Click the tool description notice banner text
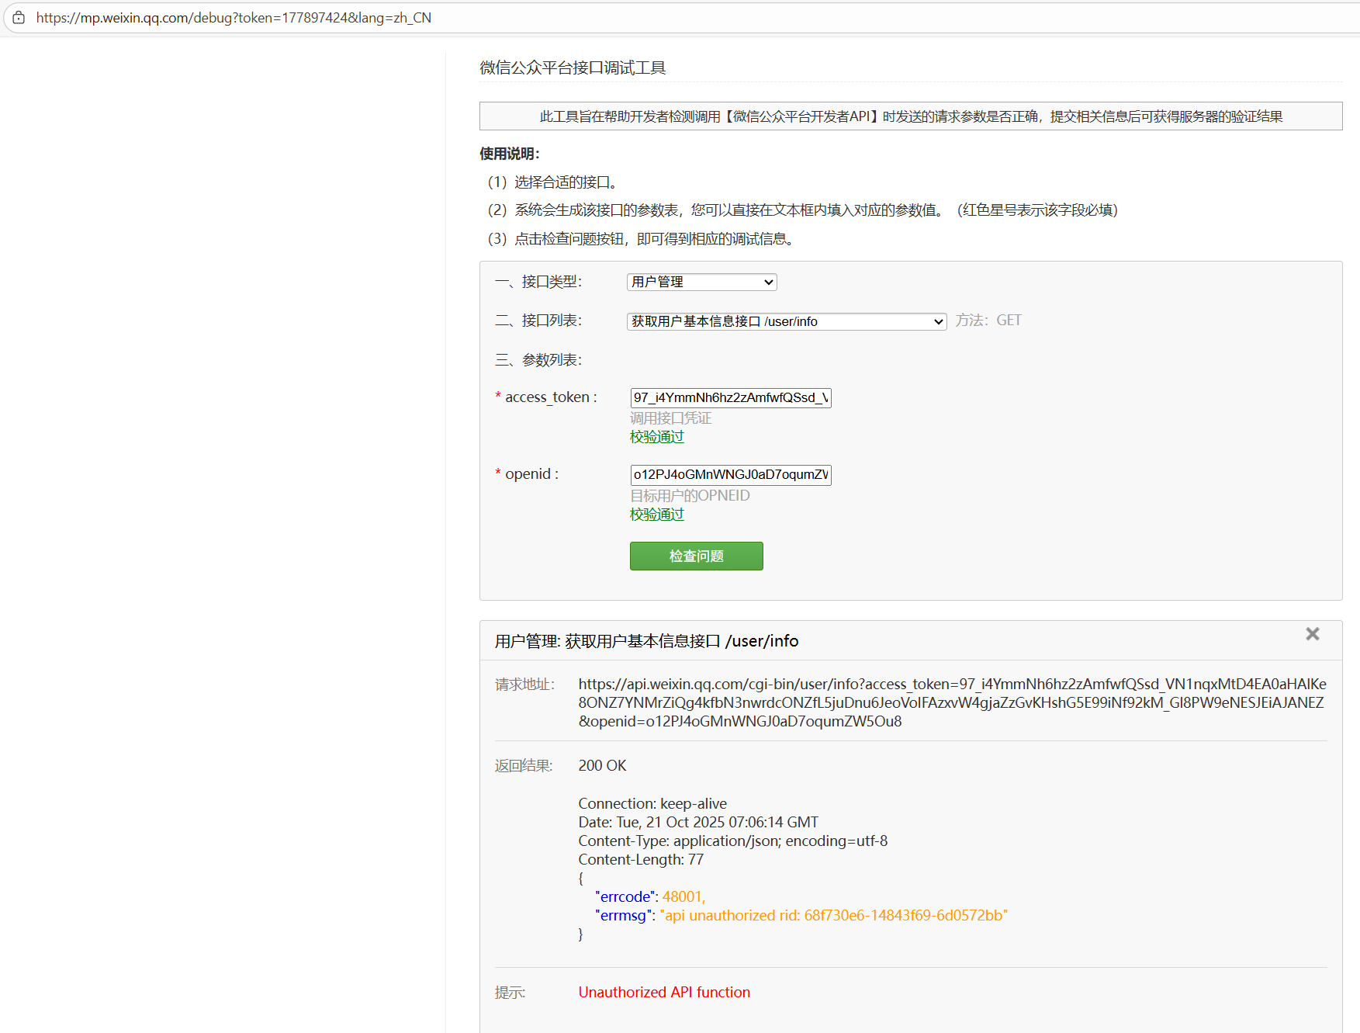The image size is (1360, 1033). [911, 116]
